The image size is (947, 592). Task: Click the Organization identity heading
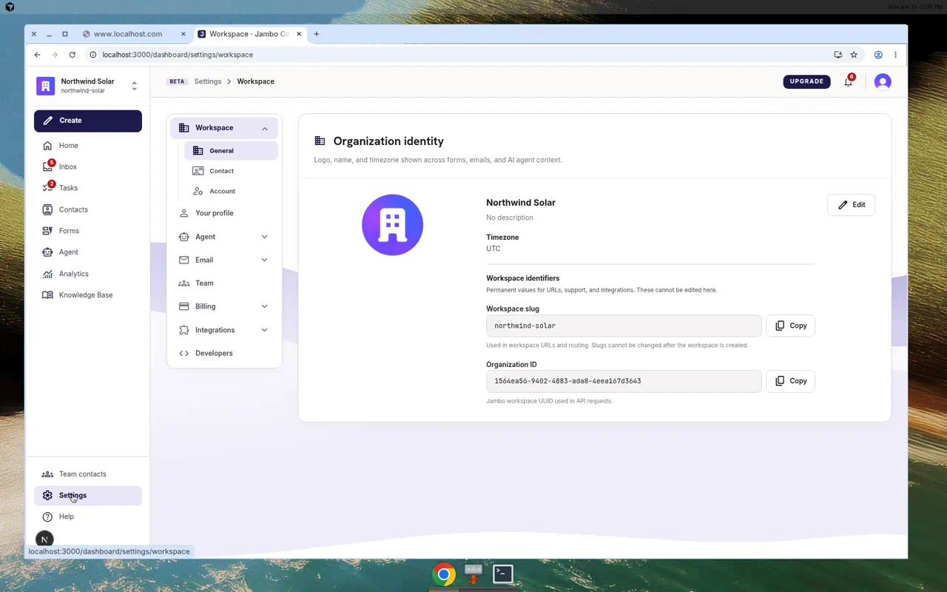[388, 141]
